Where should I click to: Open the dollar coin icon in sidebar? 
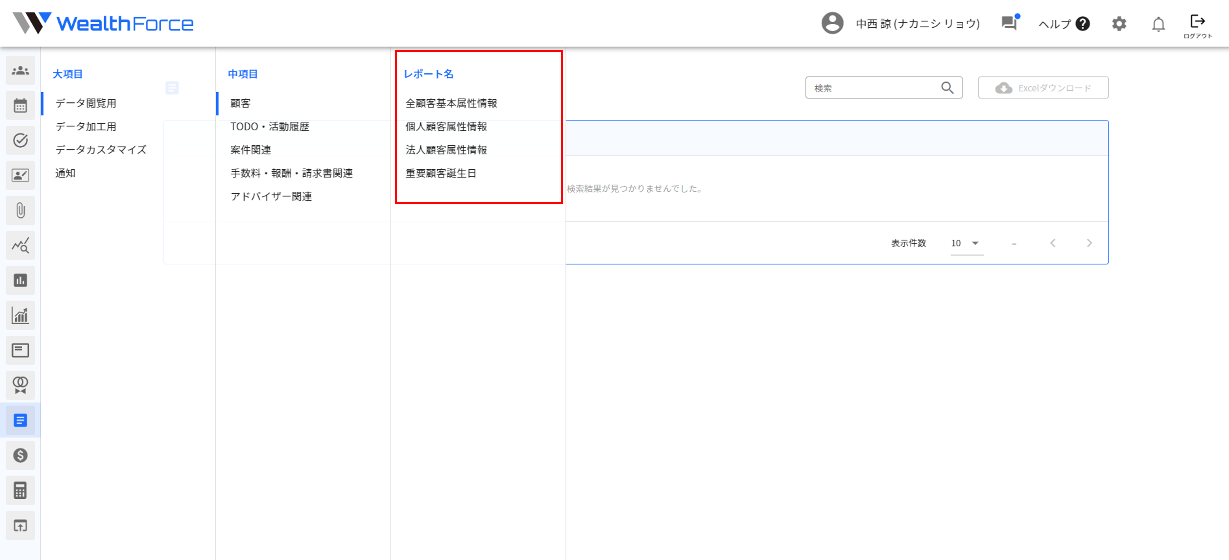coord(20,455)
